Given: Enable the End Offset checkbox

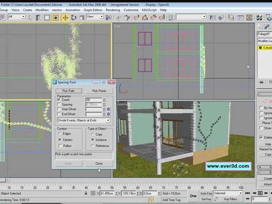Looking at the screenshot, I should pos(59,114).
